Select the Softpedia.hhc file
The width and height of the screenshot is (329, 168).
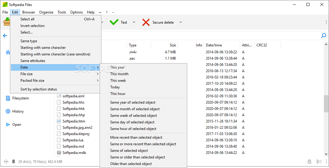pos(73,102)
